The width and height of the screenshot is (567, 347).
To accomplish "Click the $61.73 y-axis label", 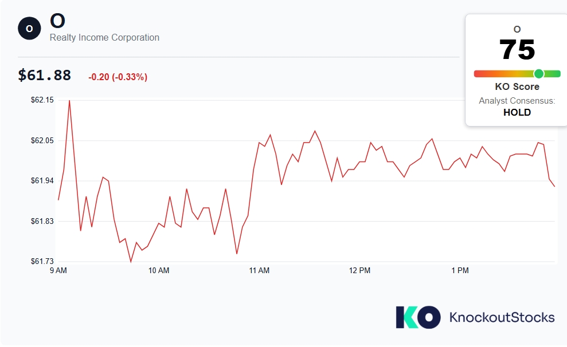I will pos(42,261).
